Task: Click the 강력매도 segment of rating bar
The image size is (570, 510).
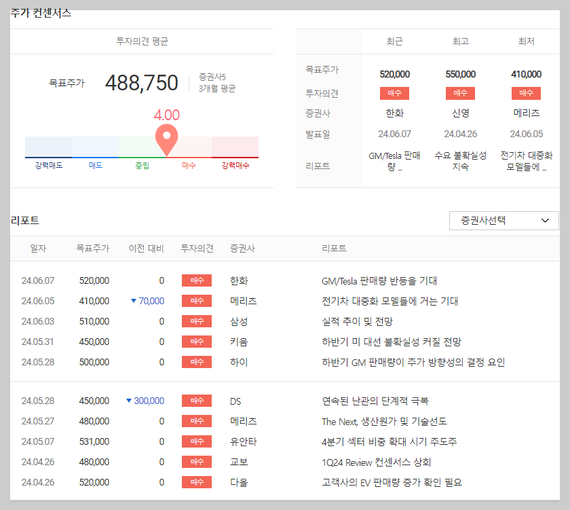Action: click(x=48, y=147)
